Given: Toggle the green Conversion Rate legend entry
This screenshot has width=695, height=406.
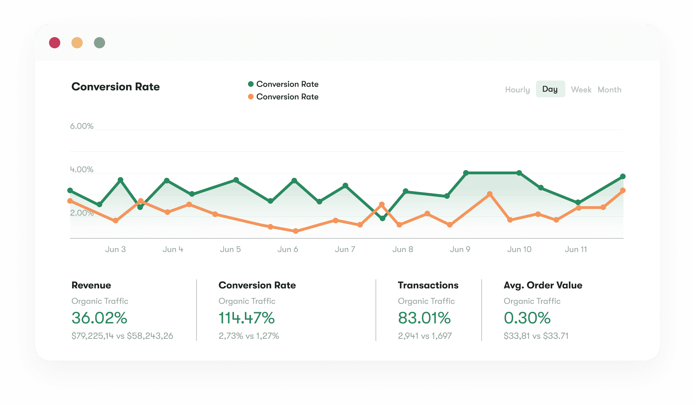Looking at the screenshot, I should click(283, 84).
